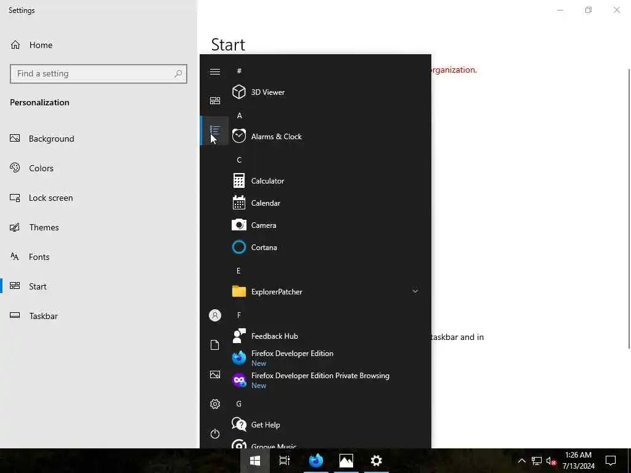This screenshot has width=631, height=473.
Task: Select Start in the Personalization sidebar
Action: [99, 286]
